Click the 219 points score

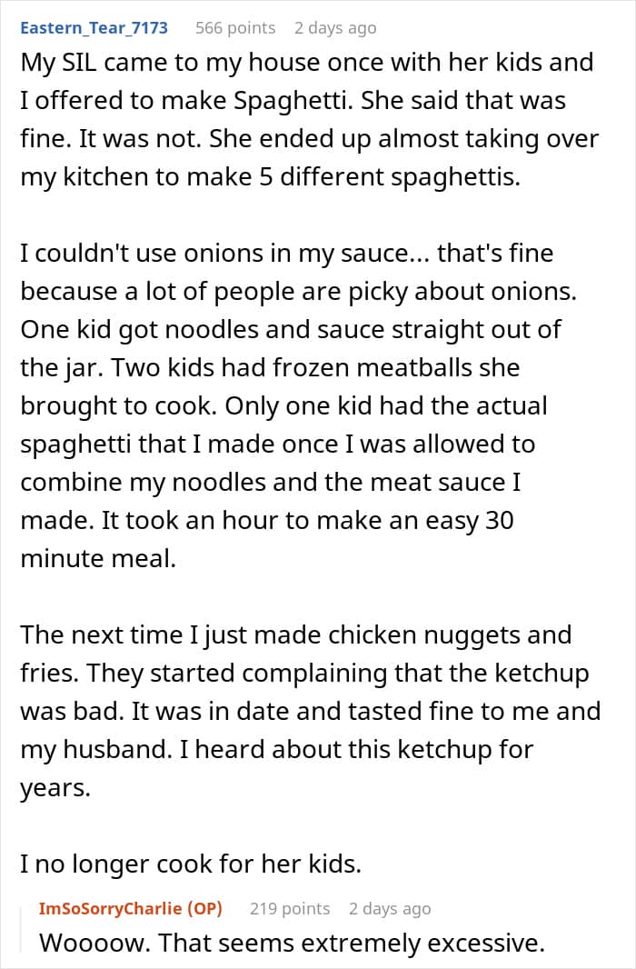(x=290, y=908)
